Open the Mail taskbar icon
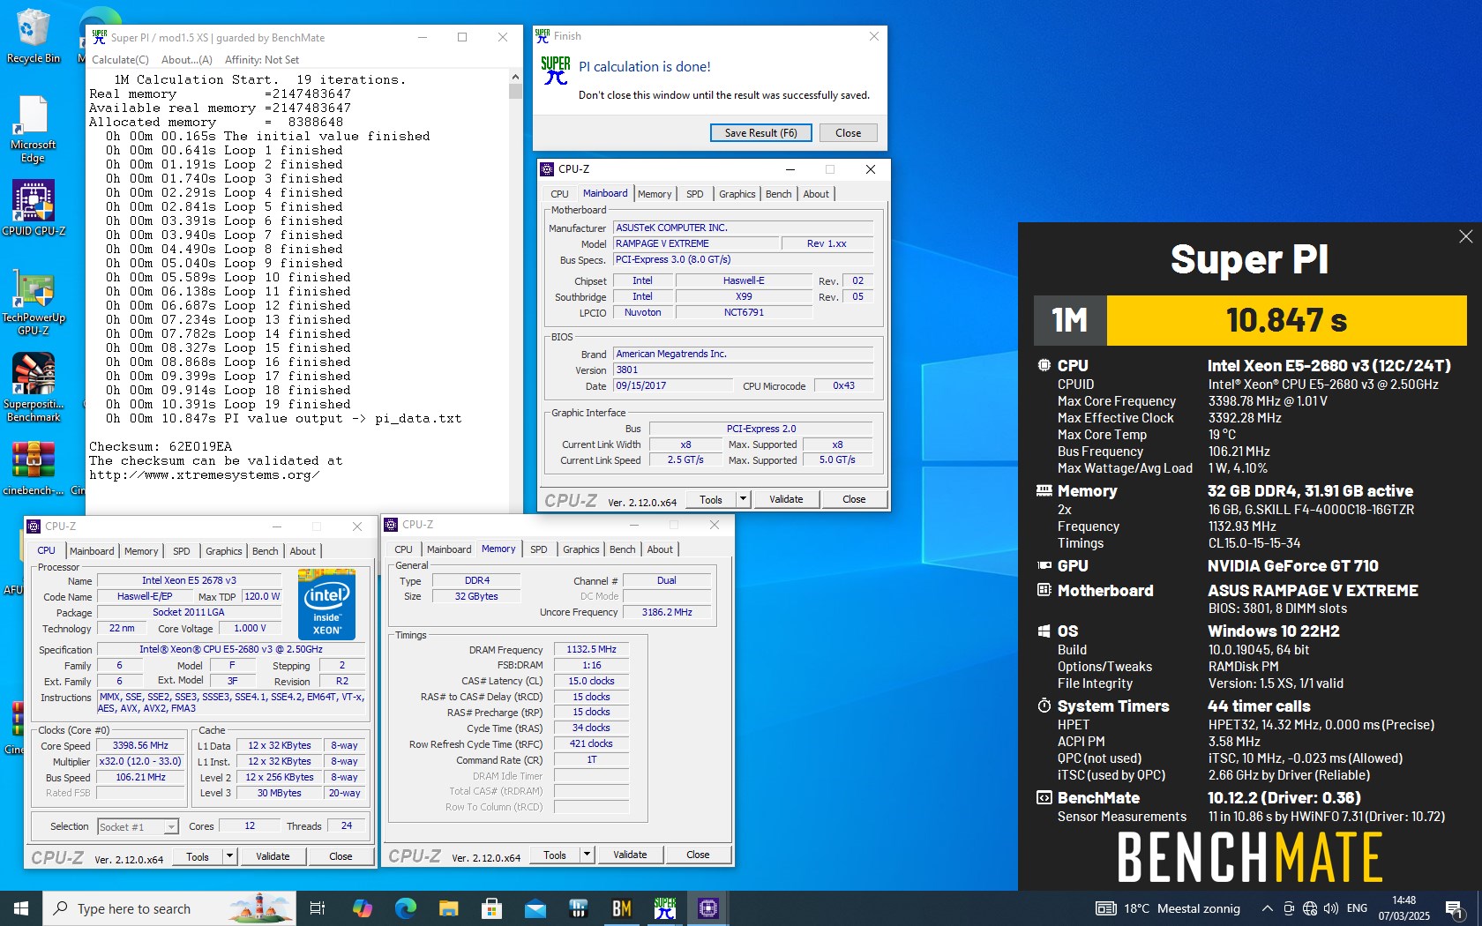 point(535,908)
